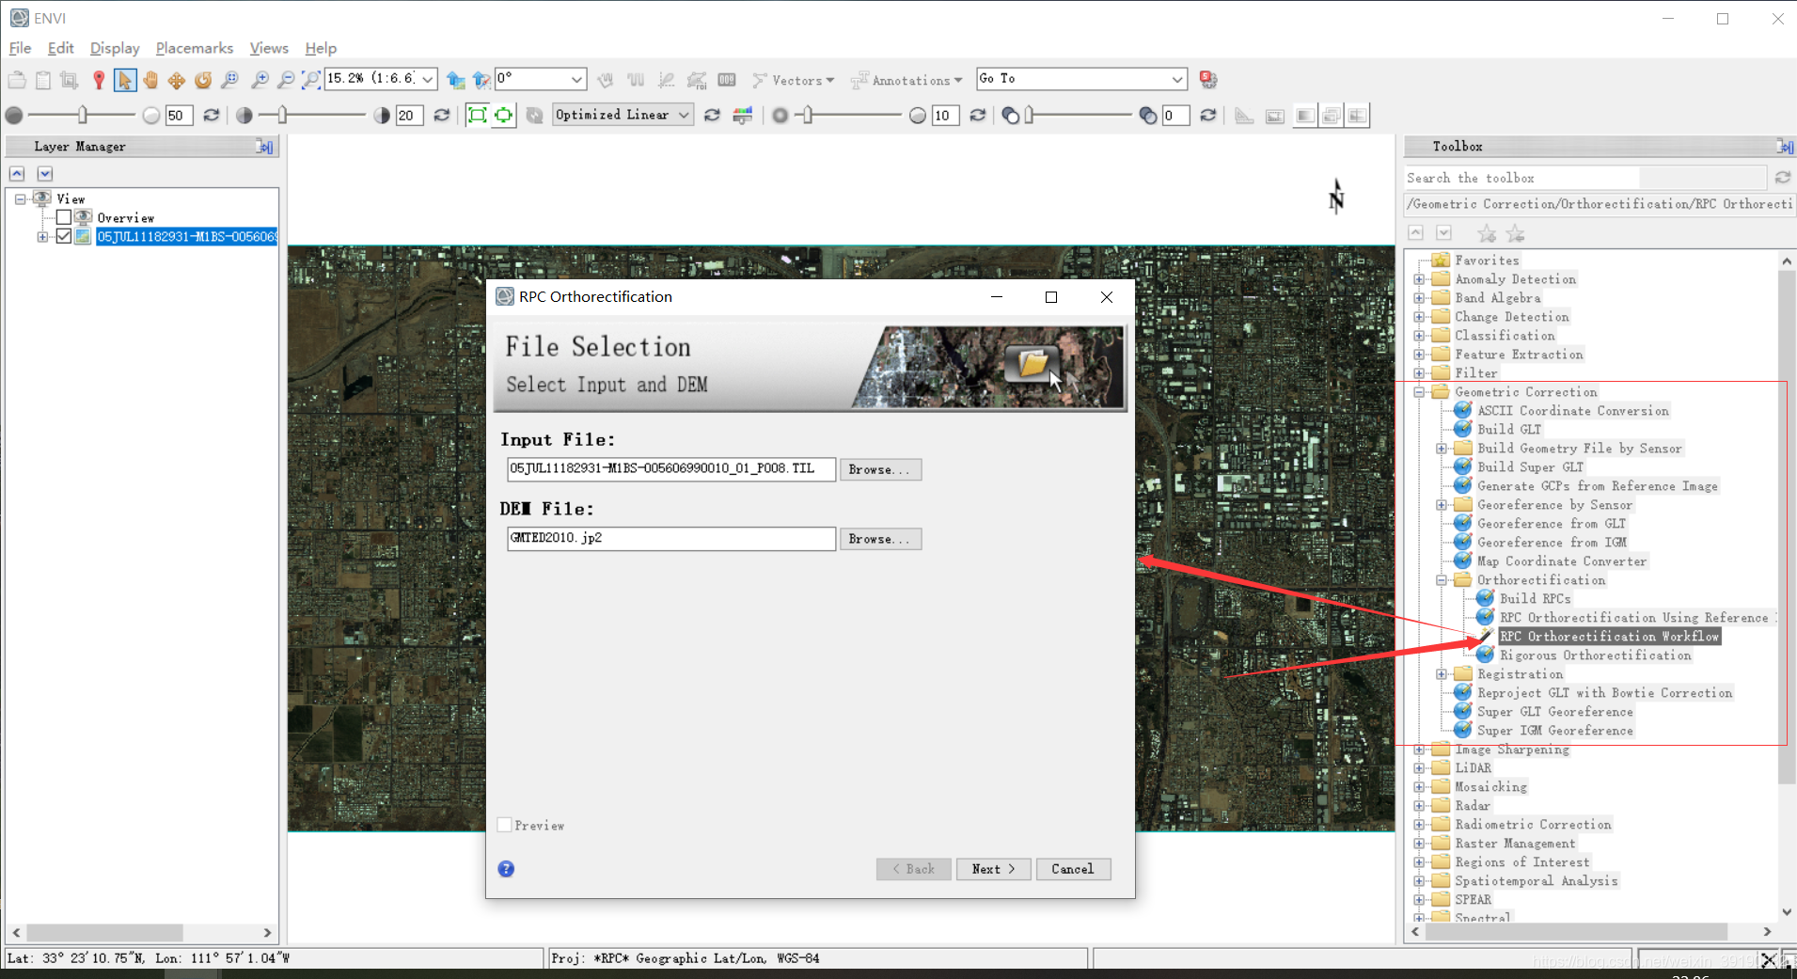1797x979 pixels.
Task: Open file using the folder toolbar icon
Action: tap(17, 80)
